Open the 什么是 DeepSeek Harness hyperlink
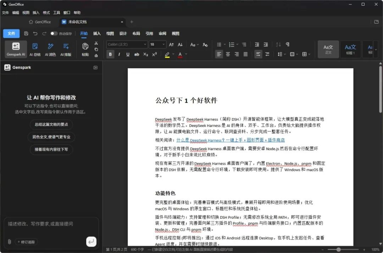Viewport: 383px width, 253px height. [231, 140]
